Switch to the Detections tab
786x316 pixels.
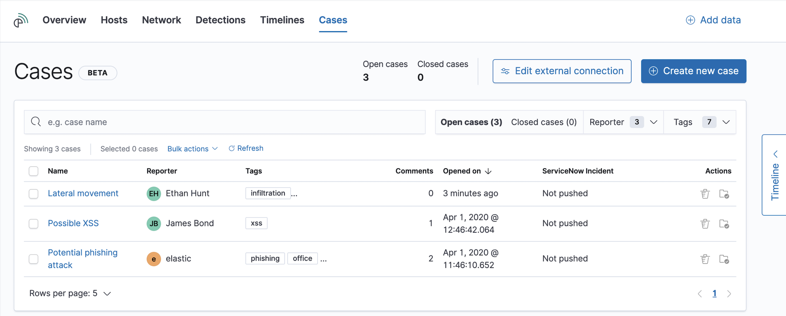[x=220, y=20]
